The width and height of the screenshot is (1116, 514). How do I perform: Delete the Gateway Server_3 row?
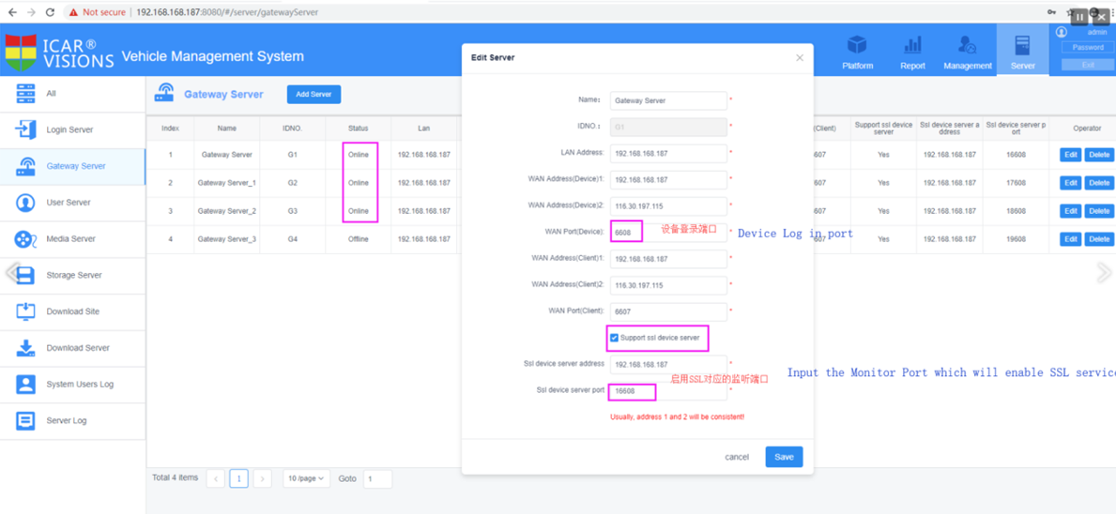[x=1099, y=239]
